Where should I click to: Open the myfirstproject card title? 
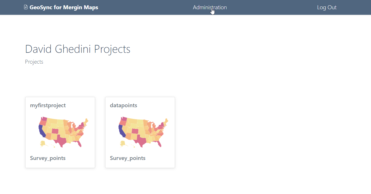coord(48,105)
